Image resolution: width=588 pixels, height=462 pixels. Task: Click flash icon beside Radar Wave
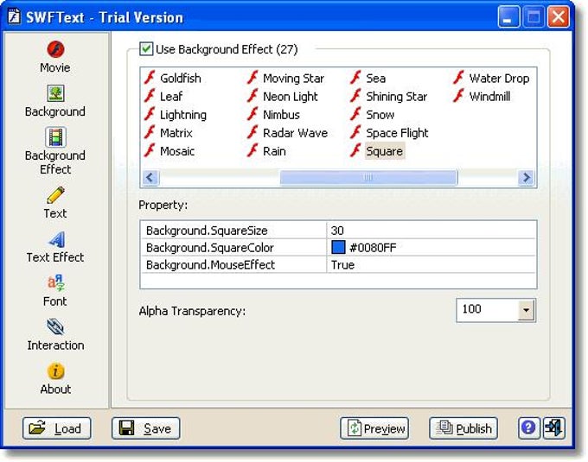click(x=252, y=132)
